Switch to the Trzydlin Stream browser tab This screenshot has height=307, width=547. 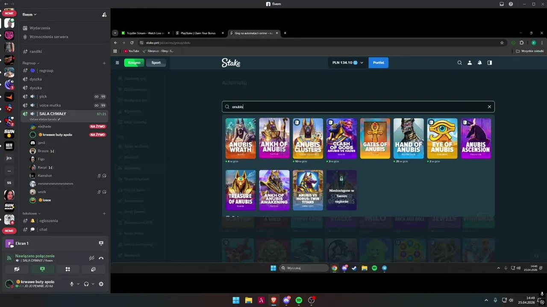pos(145,33)
